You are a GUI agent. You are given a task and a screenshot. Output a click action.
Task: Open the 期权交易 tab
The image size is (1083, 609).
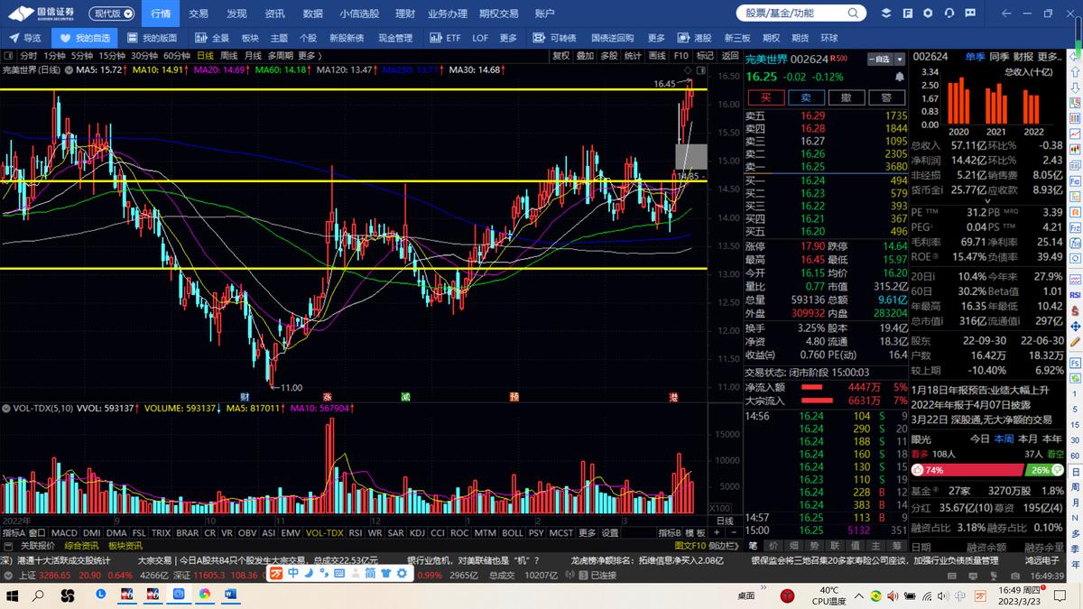coord(499,14)
